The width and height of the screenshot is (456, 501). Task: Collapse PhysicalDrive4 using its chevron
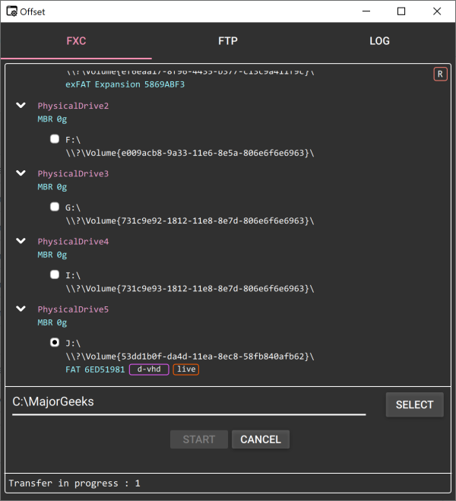click(22, 241)
